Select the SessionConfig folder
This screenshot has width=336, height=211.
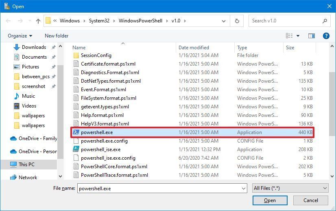96,55
